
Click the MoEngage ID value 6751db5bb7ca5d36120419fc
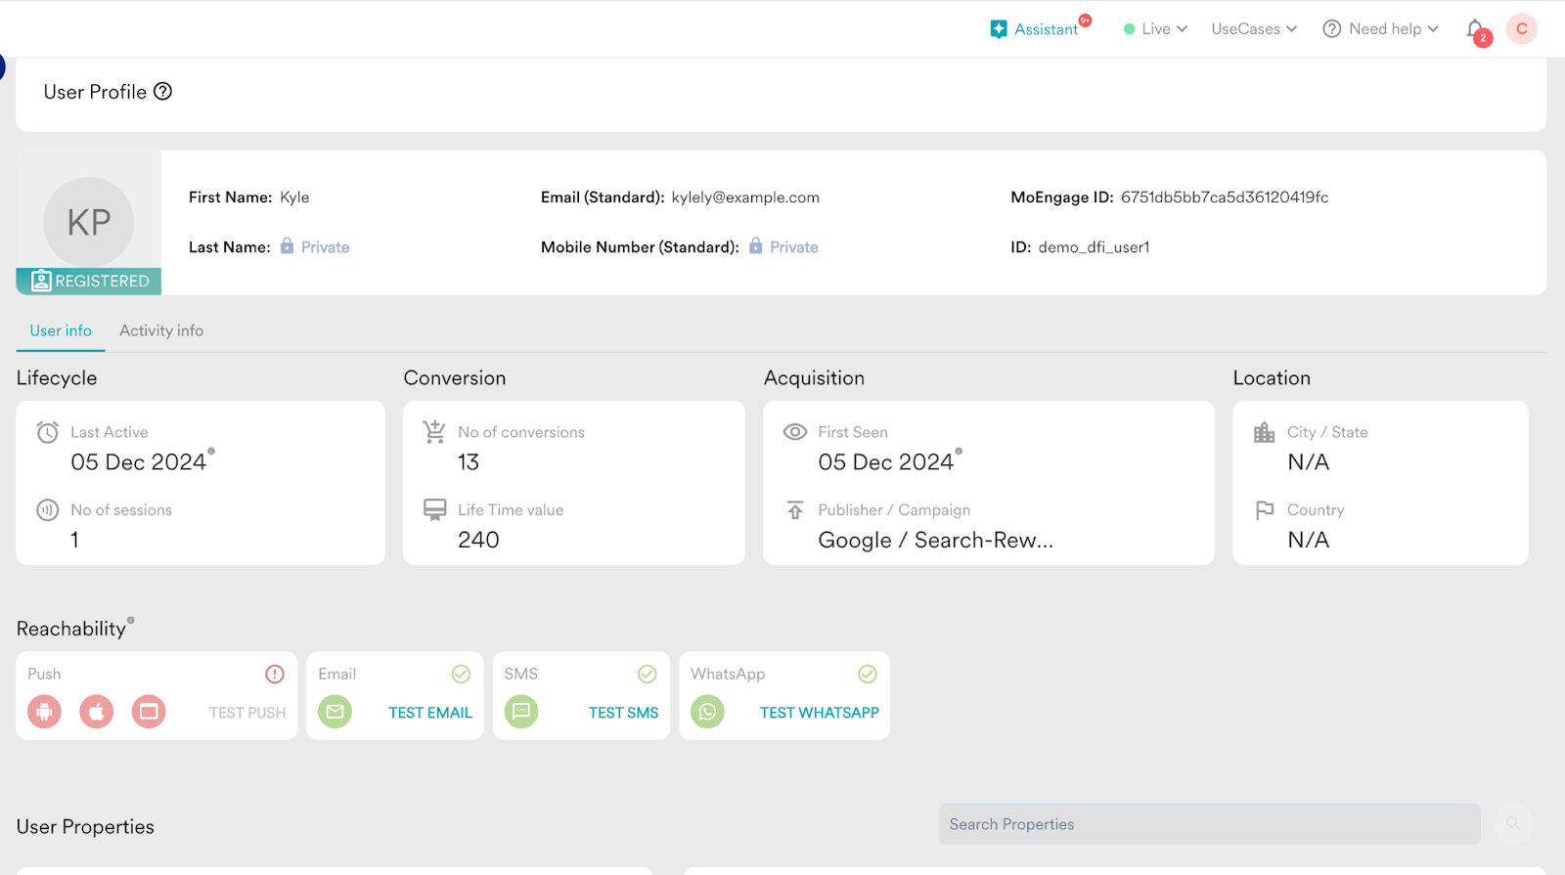point(1225,197)
